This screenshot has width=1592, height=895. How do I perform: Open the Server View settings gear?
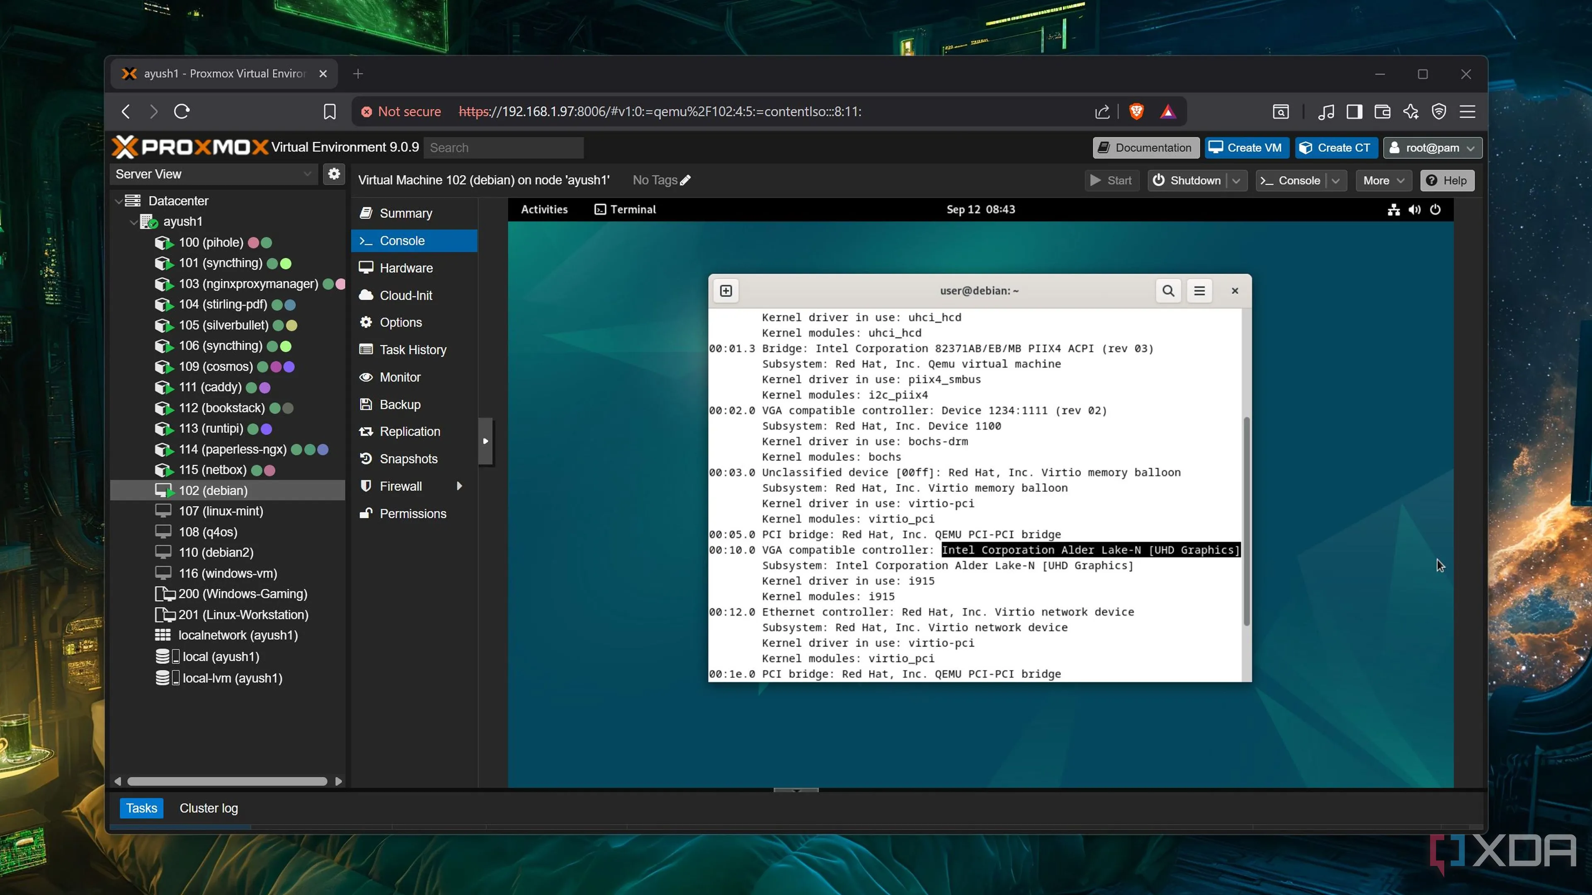pyautogui.click(x=334, y=174)
